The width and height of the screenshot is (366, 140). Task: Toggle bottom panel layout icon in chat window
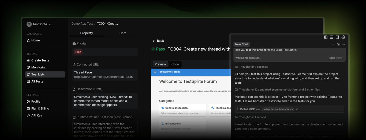tap(332, 37)
